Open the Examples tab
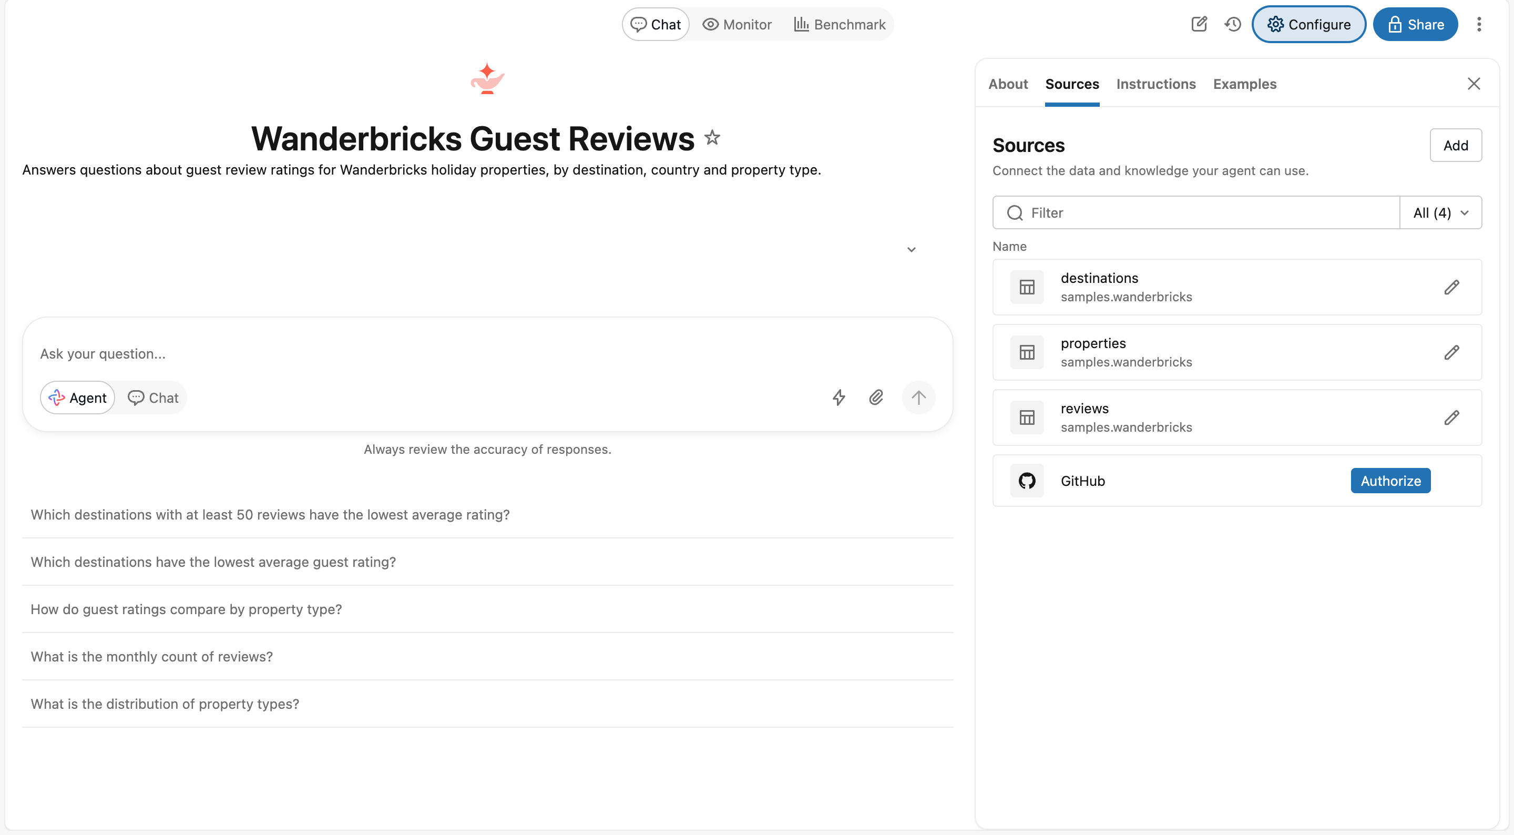The image size is (1514, 835). point(1244,84)
